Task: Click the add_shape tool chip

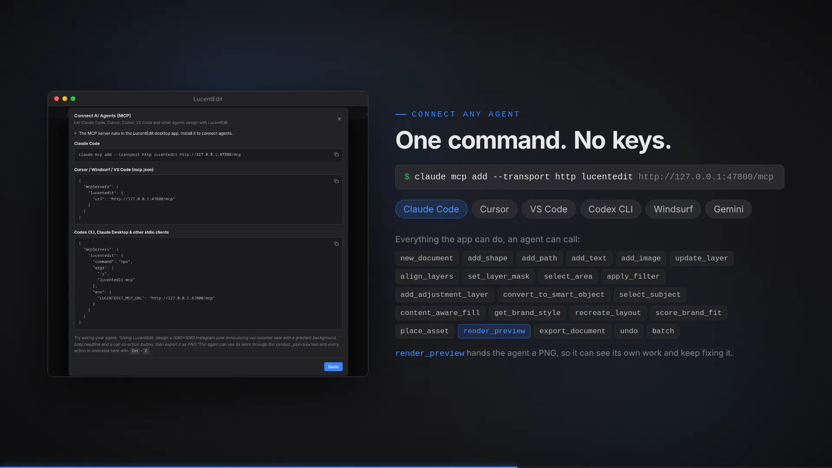Action: tap(487, 258)
